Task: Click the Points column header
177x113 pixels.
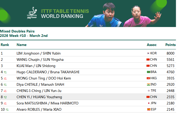Action: (170, 45)
